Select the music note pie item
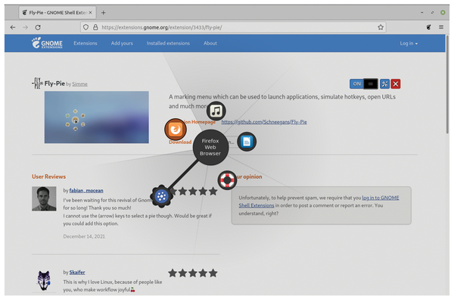 pos(216,111)
